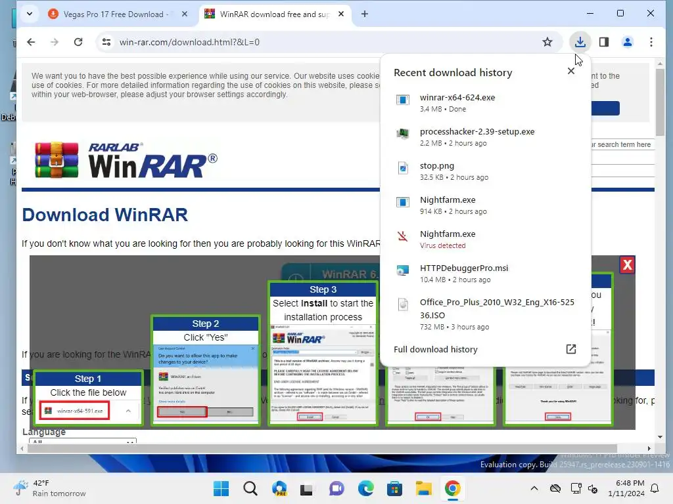Click the Chrome icon in the taskbar

click(x=452, y=488)
